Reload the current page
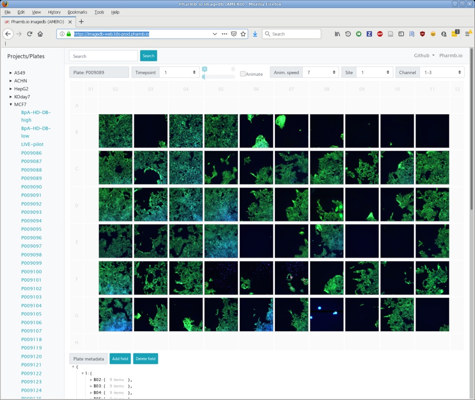The height and width of the screenshot is (400, 475). tap(29, 34)
